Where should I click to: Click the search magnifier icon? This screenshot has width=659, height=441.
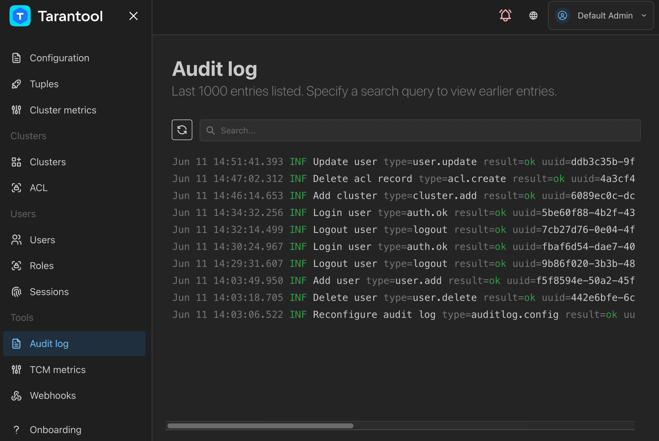tap(211, 130)
